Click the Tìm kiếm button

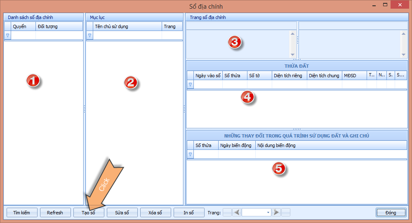point(22,213)
